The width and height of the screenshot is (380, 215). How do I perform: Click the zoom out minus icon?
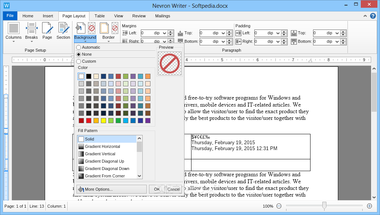279,206
